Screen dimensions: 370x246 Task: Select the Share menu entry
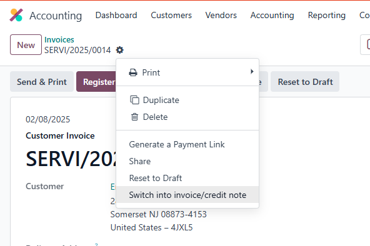point(187,162)
